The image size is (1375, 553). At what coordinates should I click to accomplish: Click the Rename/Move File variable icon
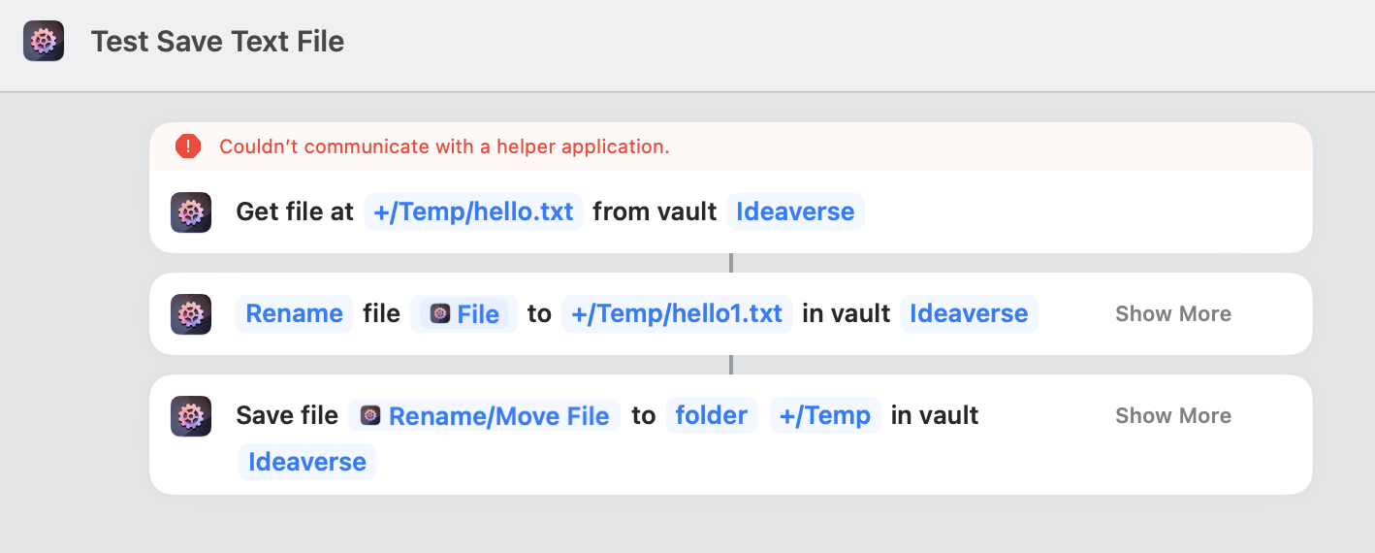coord(370,415)
